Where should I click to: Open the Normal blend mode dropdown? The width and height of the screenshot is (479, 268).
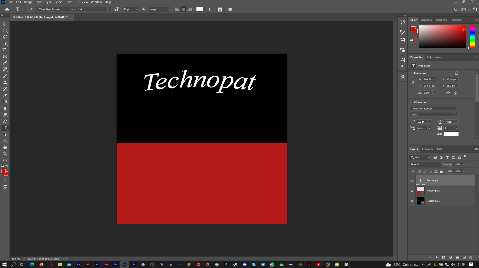(425, 165)
